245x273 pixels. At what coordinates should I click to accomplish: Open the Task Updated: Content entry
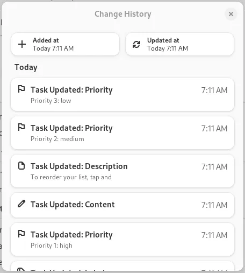pyautogui.click(x=122, y=205)
